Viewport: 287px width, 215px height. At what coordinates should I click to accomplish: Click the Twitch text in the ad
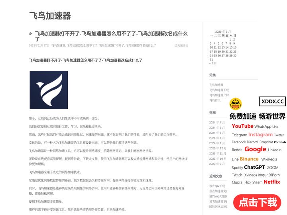237,175
